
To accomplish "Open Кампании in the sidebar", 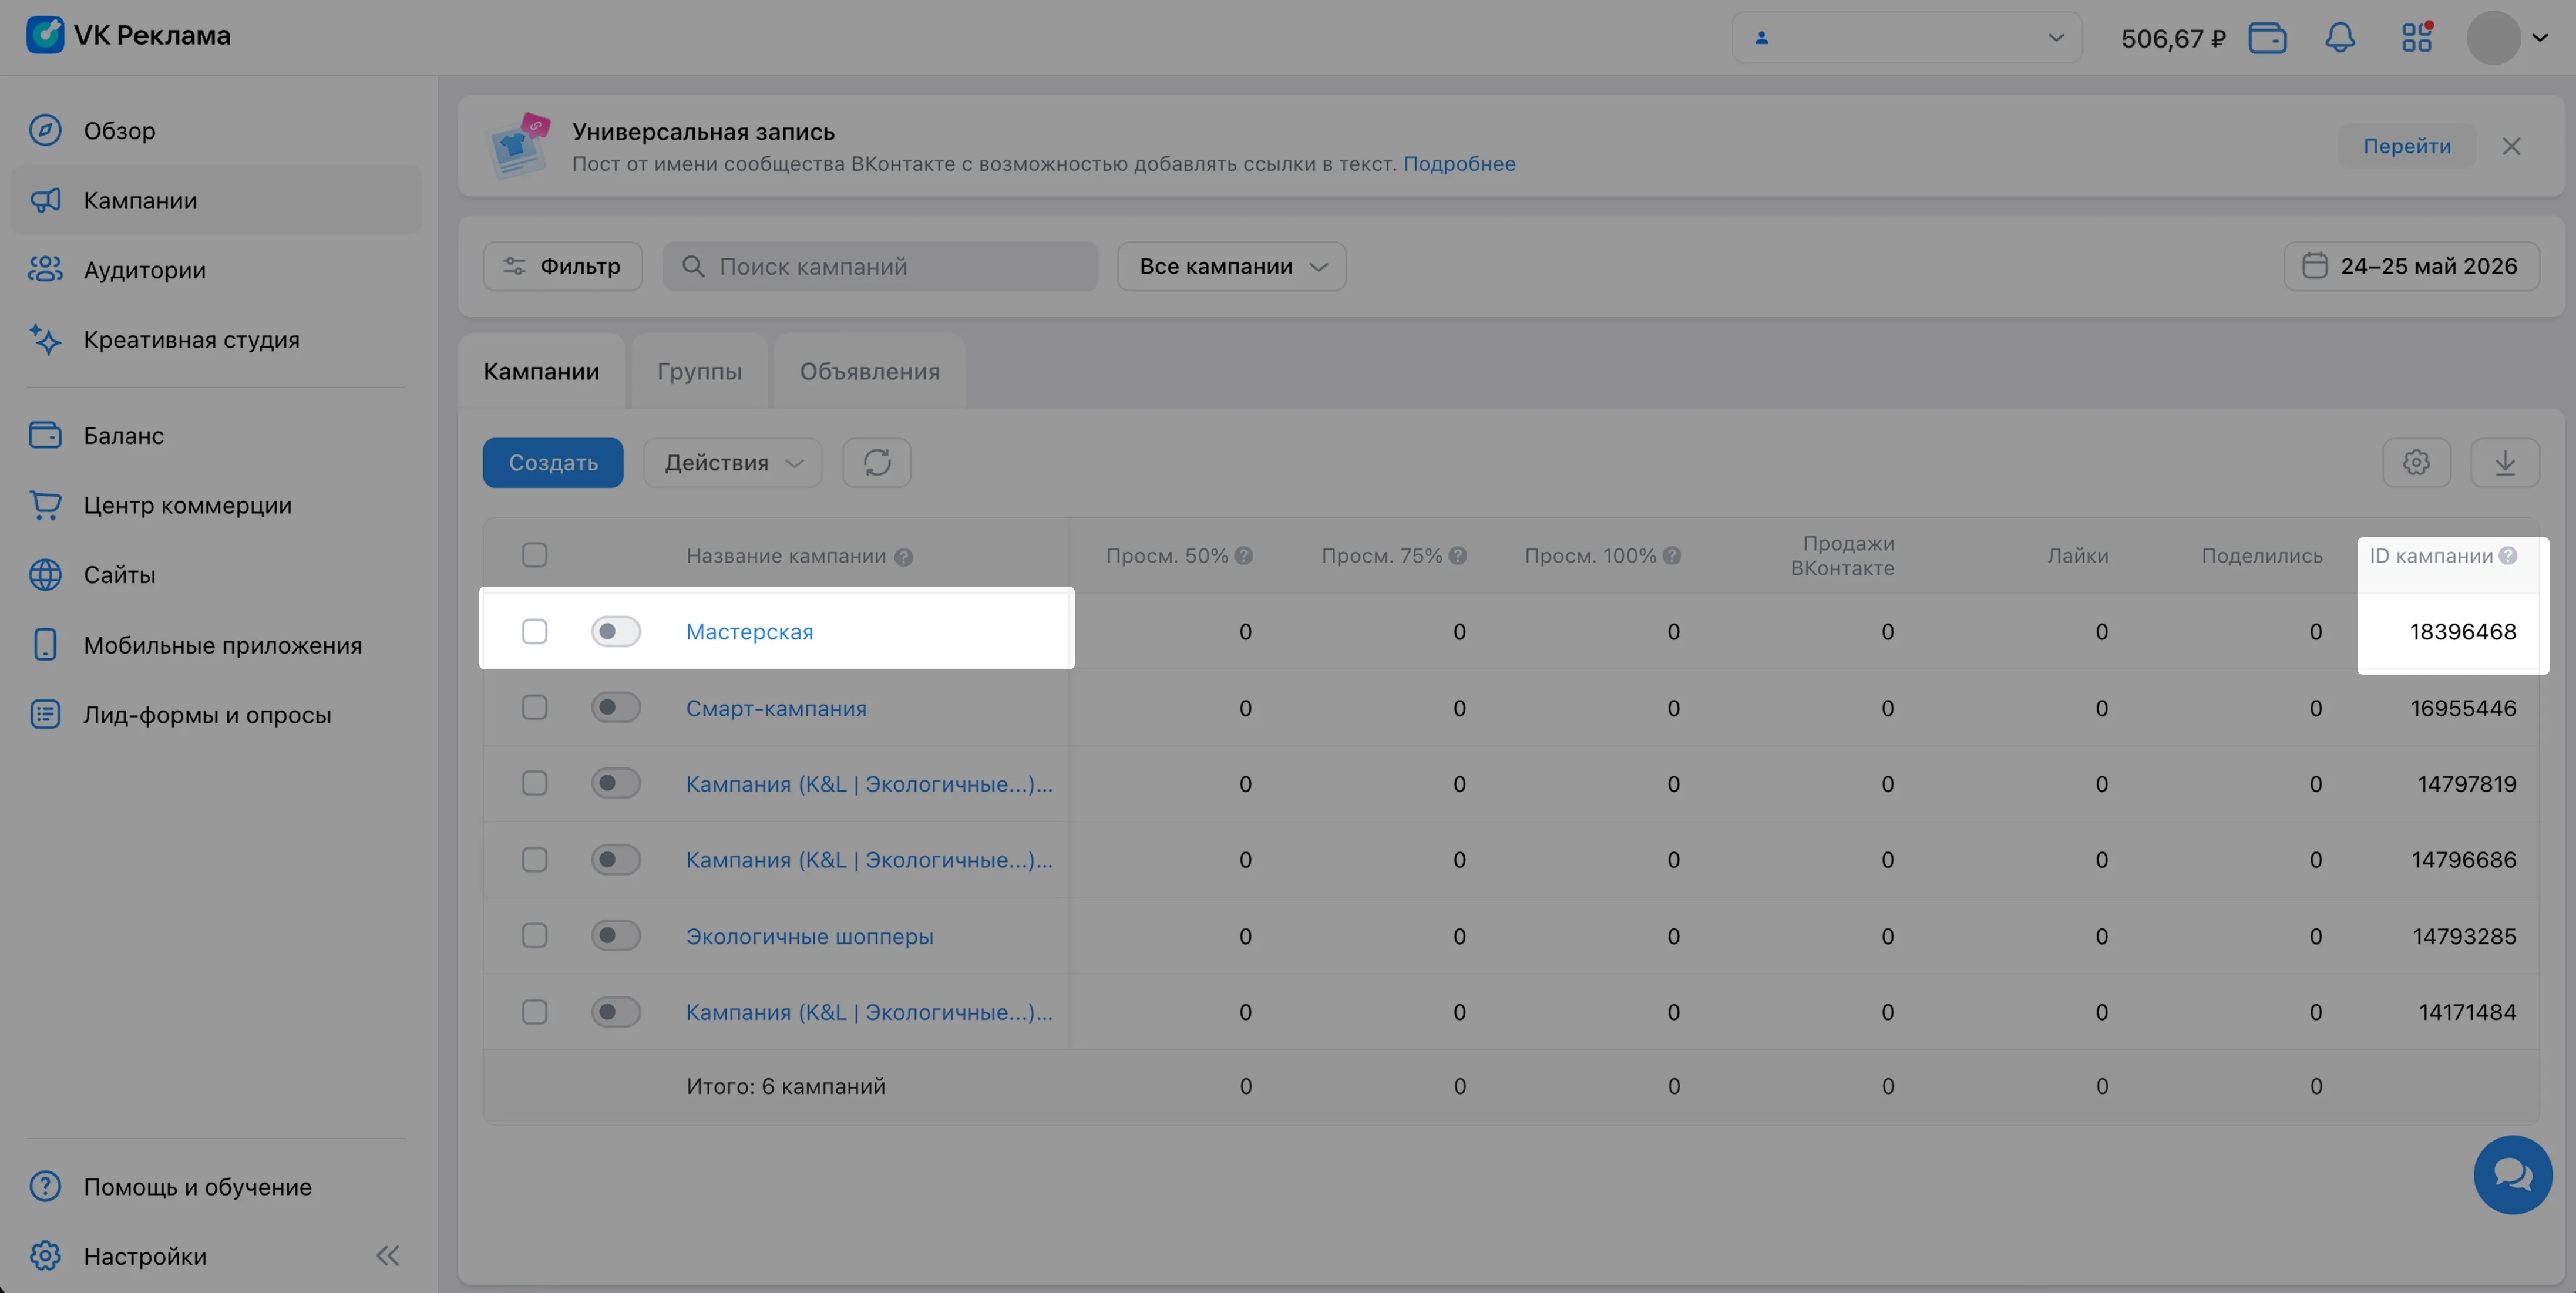I will point(216,201).
